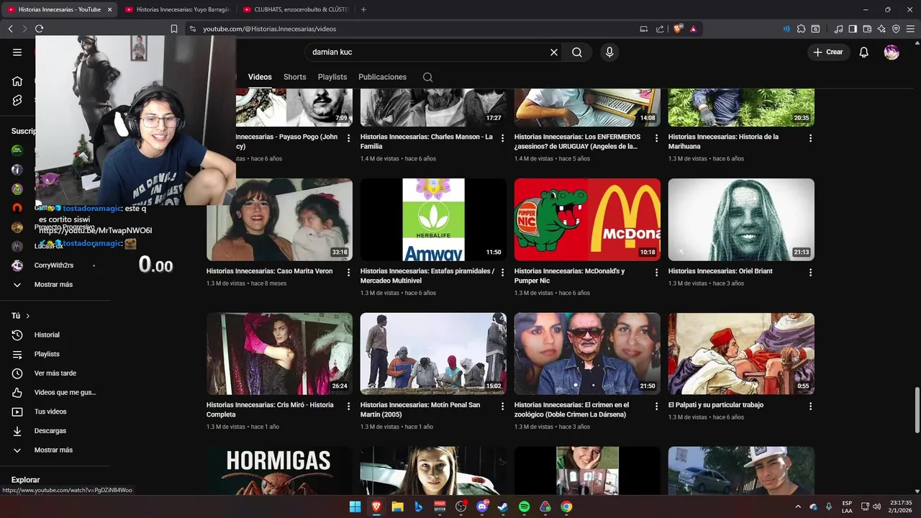Open the account avatar menu

(x=891, y=52)
